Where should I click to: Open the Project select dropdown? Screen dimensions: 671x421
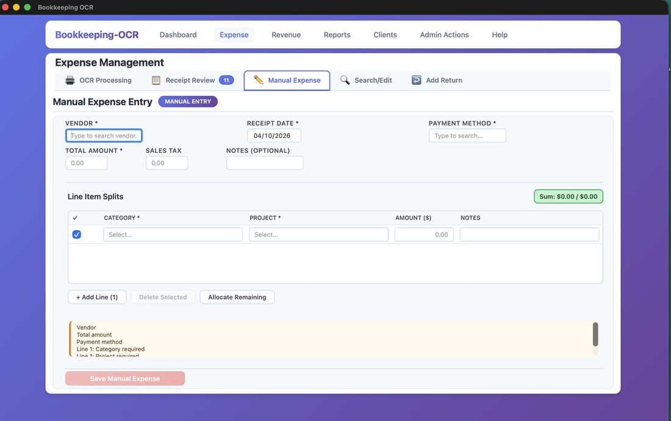[318, 234]
